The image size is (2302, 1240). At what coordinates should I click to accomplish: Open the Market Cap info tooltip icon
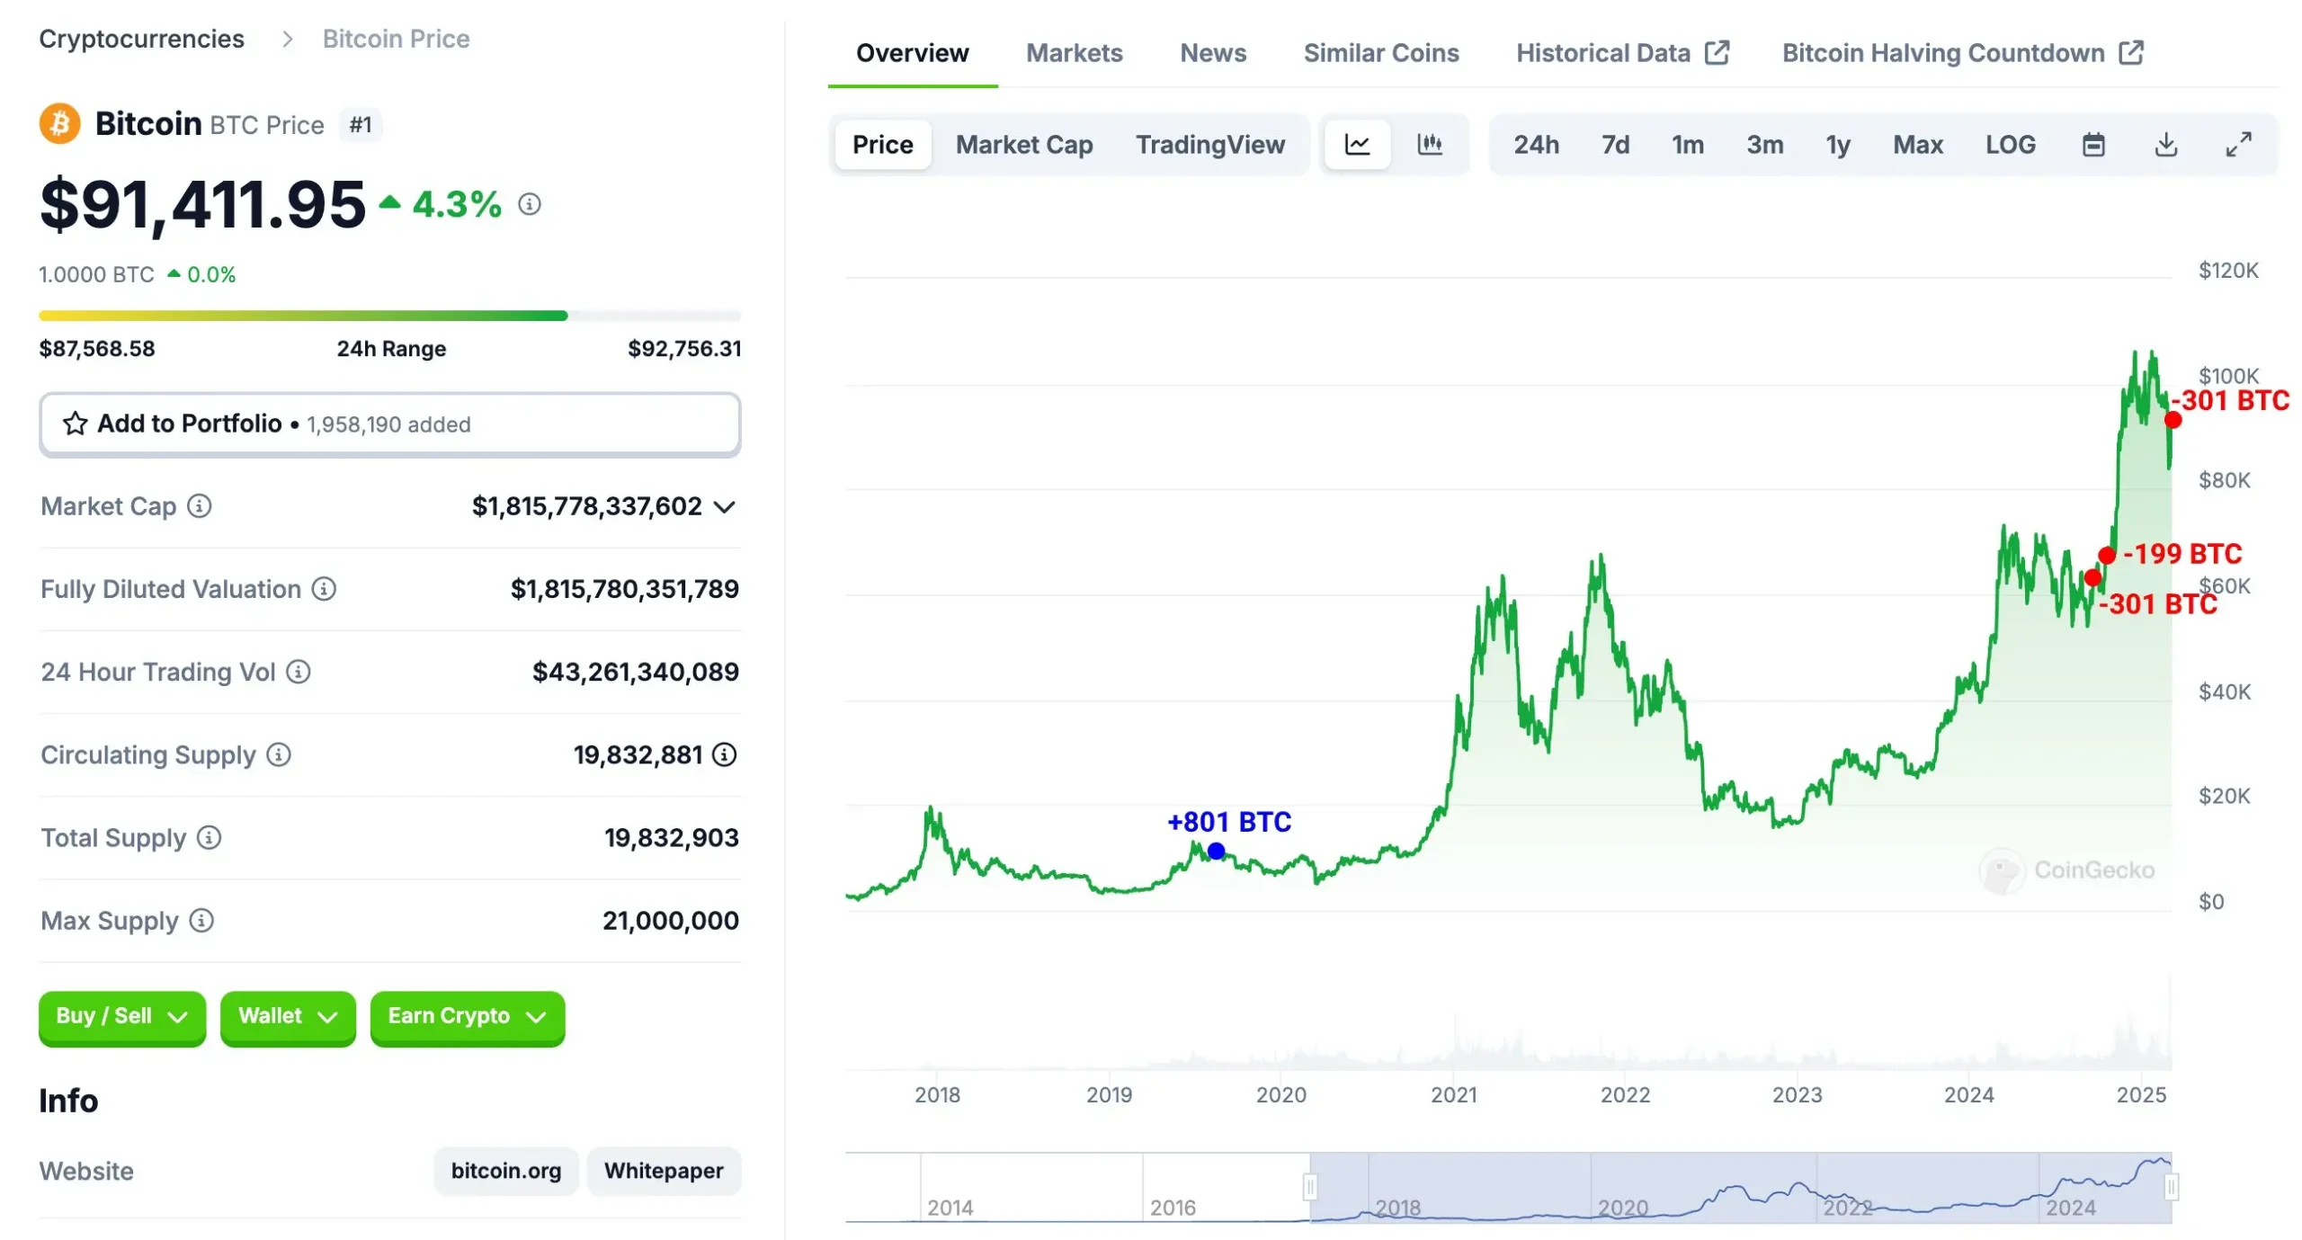[x=198, y=506]
